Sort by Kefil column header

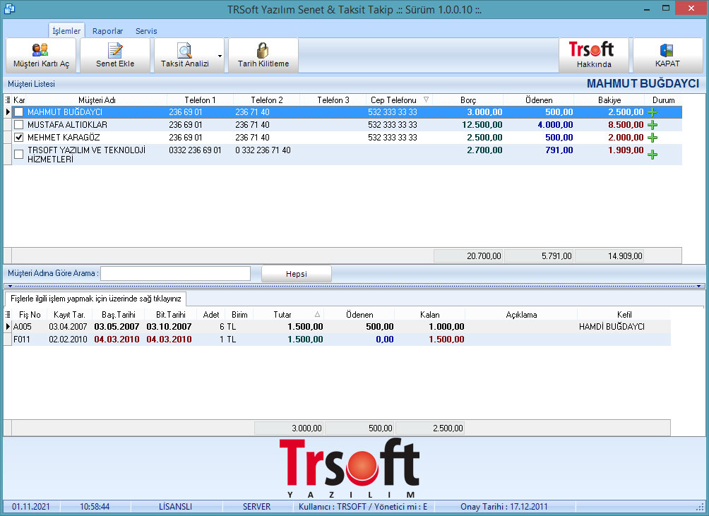pos(624,315)
